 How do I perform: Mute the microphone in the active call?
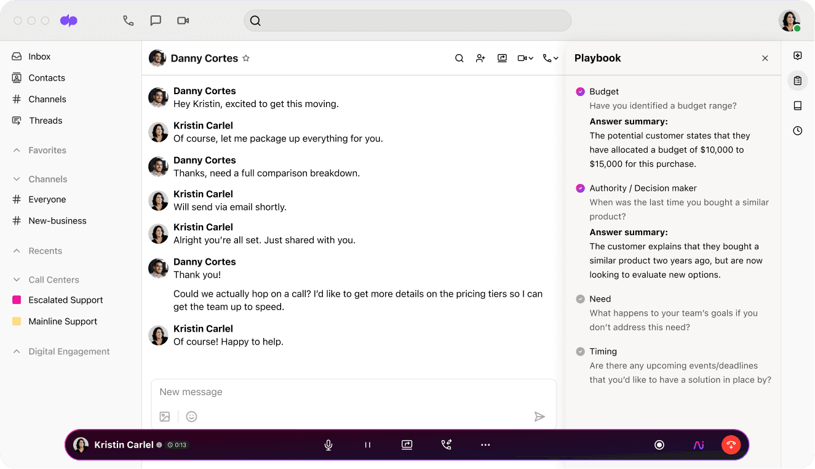[328, 444]
